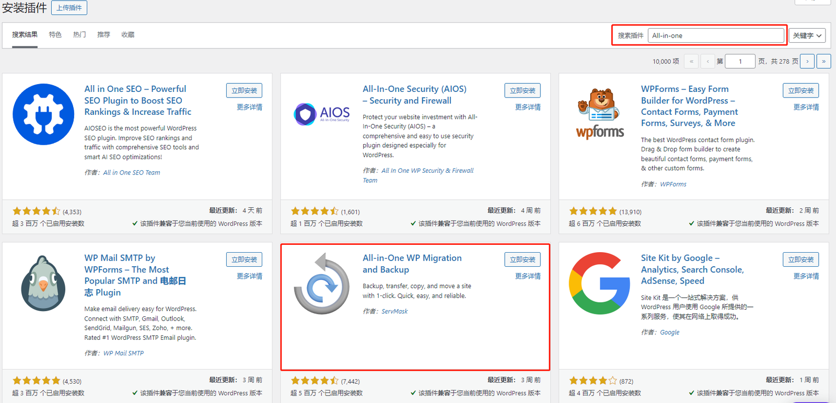Install All-in-One WP Migration and Backup
The image size is (836, 403).
pyautogui.click(x=522, y=259)
